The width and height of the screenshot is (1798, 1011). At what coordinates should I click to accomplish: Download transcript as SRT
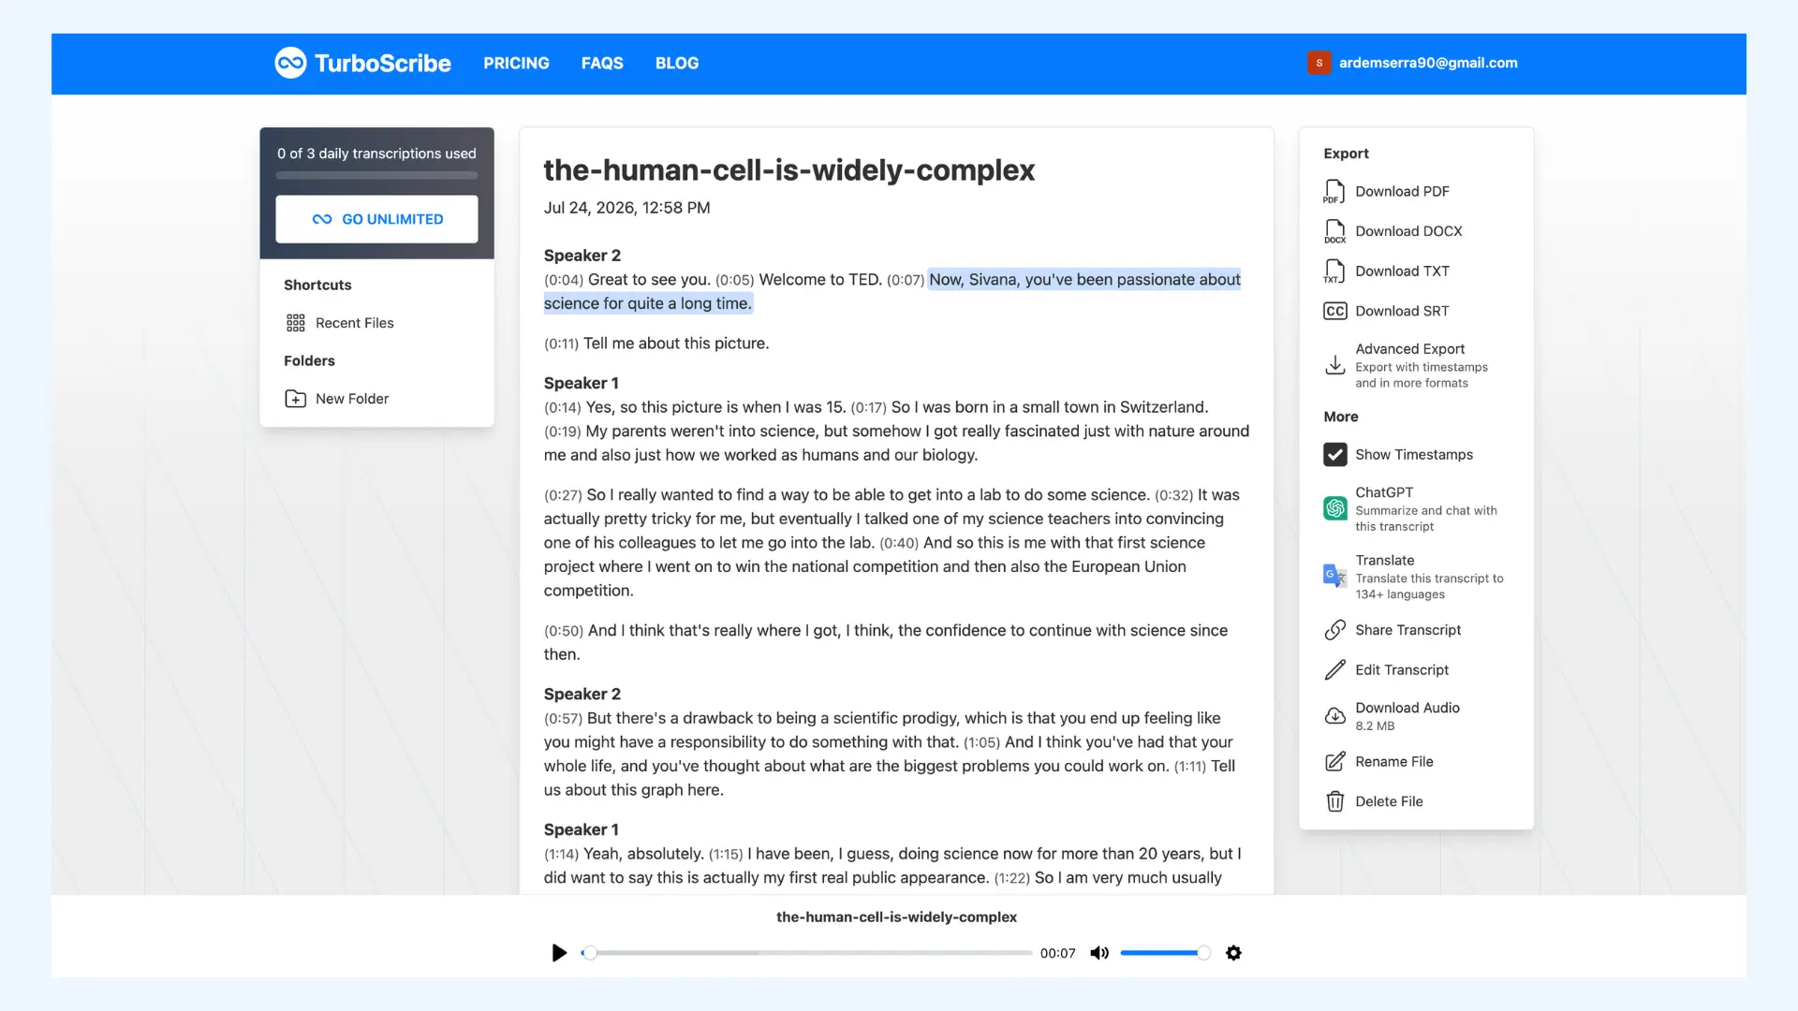coord(1402,311)
